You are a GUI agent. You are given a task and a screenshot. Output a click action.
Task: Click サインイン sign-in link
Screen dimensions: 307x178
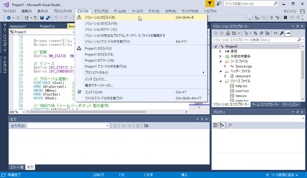290,11
